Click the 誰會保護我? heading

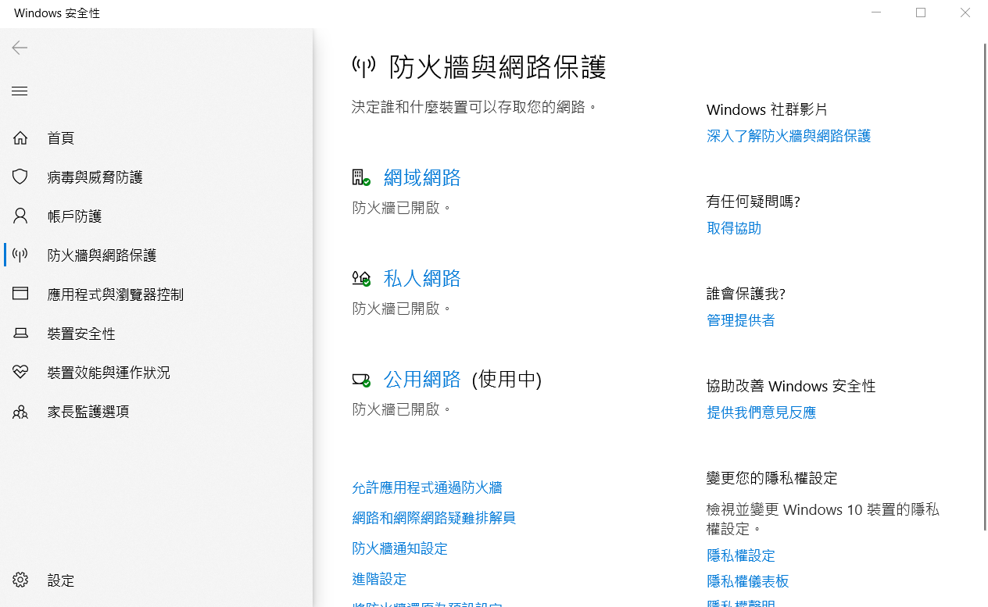(x=746, y=294)
